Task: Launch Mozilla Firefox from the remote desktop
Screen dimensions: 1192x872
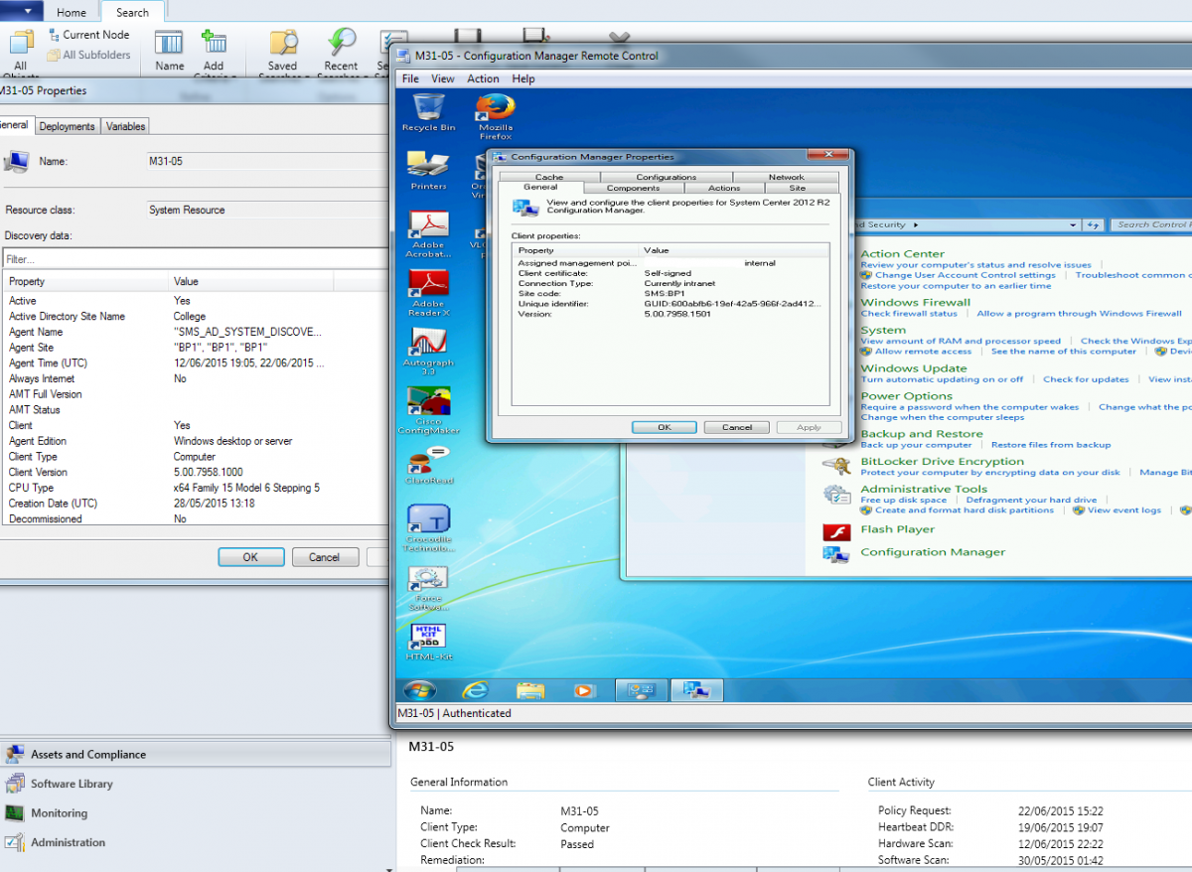Action: (496, 116)
